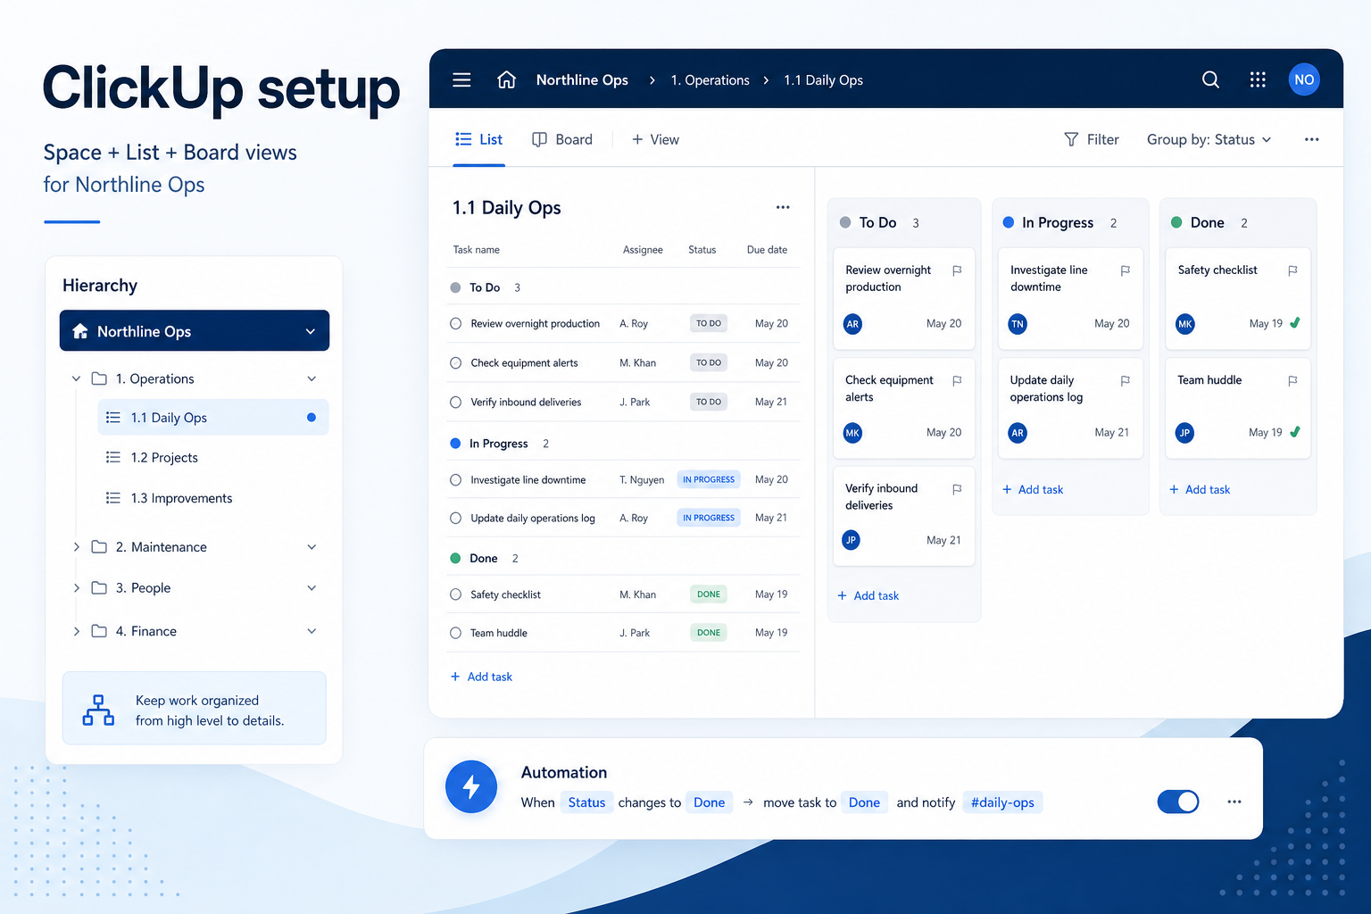Flag the Verify inbound deliveries card

pos(957,489)
